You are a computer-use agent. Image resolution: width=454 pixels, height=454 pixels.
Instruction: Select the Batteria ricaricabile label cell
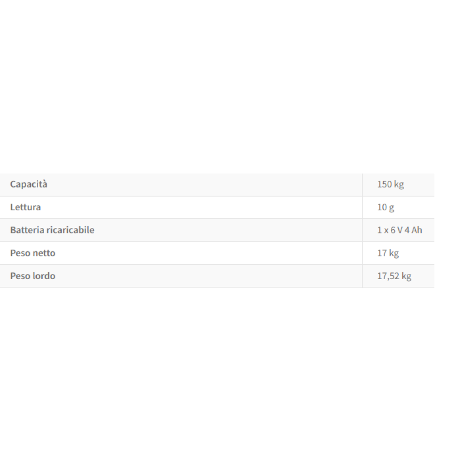(x=52, y=230)
